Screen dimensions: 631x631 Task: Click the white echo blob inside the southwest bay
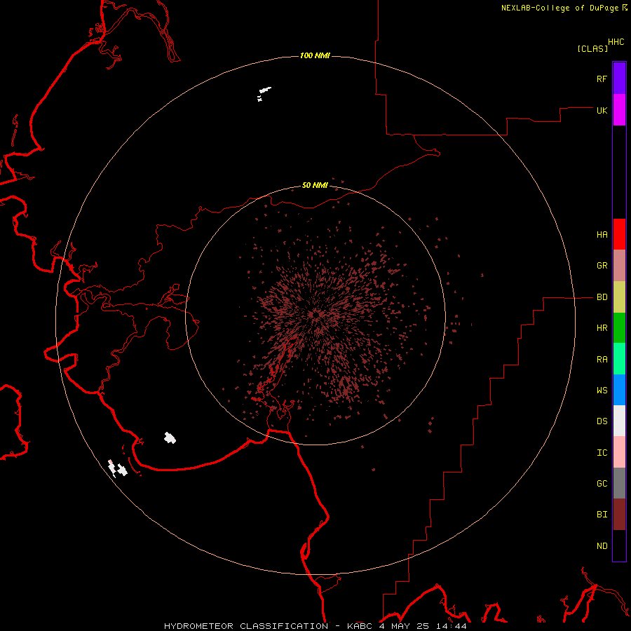pyautogui.click(x=170, y=437)
